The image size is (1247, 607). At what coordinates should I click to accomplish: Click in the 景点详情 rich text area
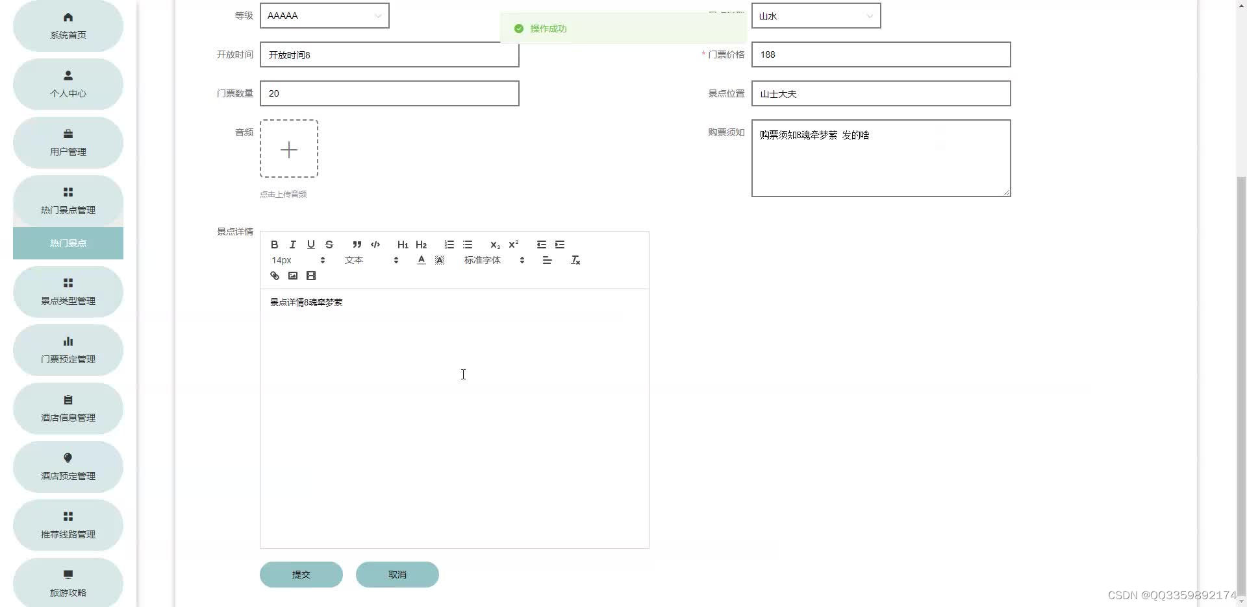454,418
